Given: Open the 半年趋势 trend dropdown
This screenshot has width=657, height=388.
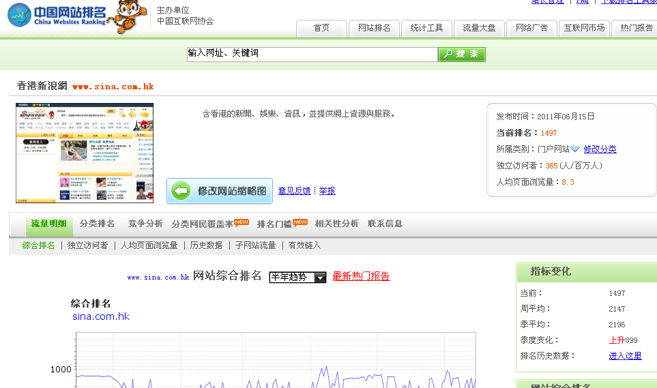Looking at the screenshot, I should [297, 277].
